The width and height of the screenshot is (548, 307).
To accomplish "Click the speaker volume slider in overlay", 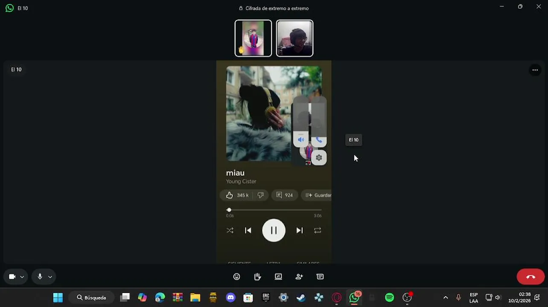I will 301,122.
